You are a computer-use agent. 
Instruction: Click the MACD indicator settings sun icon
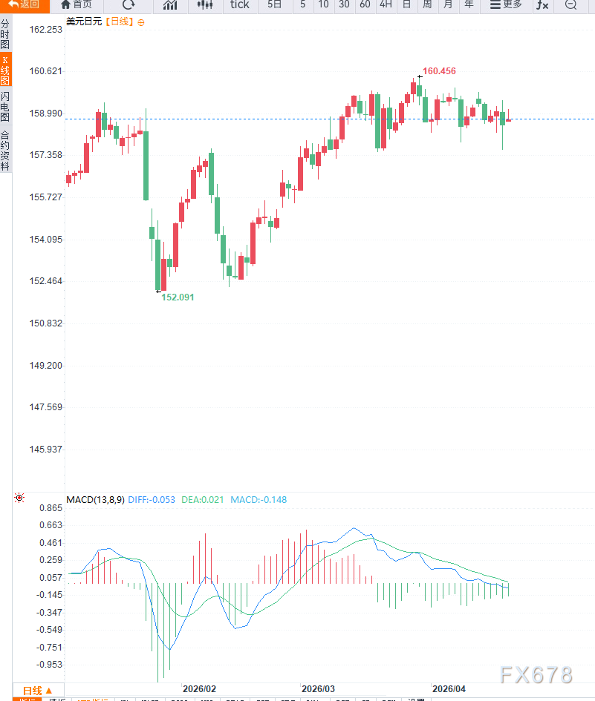click(19, 498)
